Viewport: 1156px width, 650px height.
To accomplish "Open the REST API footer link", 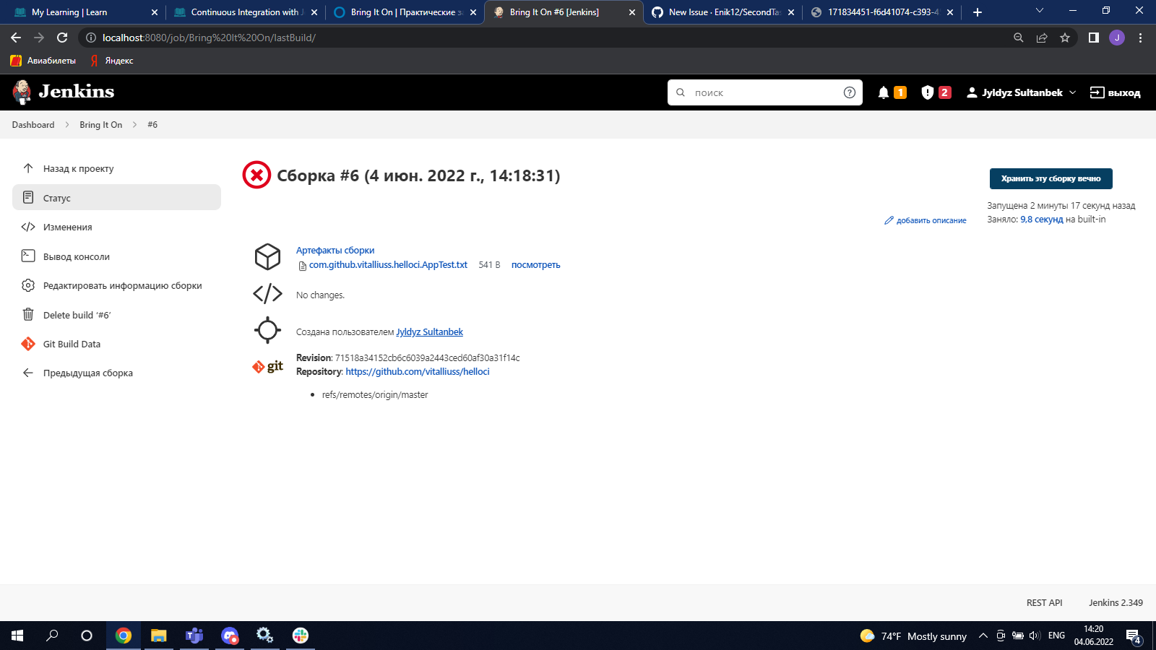I will (x=1044, y=602).
